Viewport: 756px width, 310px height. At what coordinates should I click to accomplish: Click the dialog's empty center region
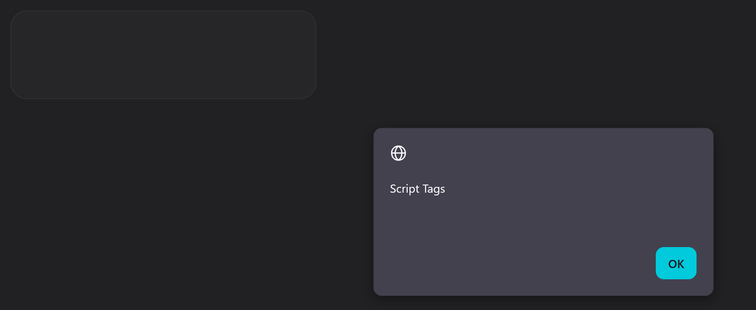pyautogui.click(x=544, y=218)
